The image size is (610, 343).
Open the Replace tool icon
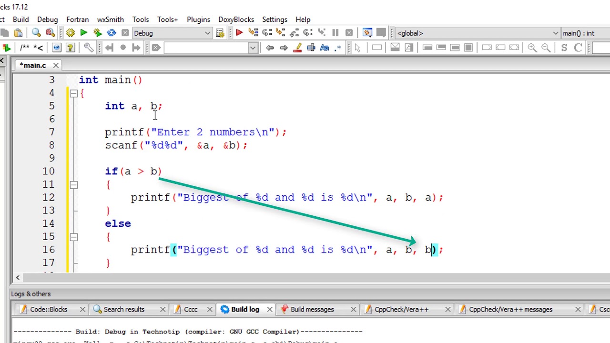point(50,33)
